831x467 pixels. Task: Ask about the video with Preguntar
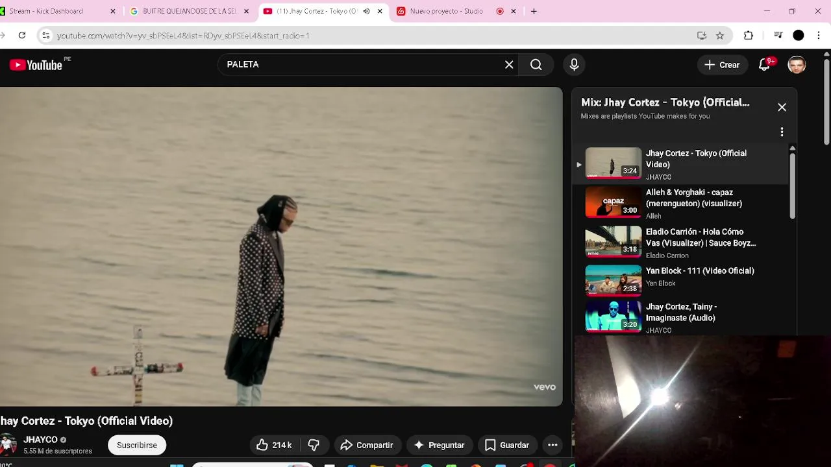439,445
